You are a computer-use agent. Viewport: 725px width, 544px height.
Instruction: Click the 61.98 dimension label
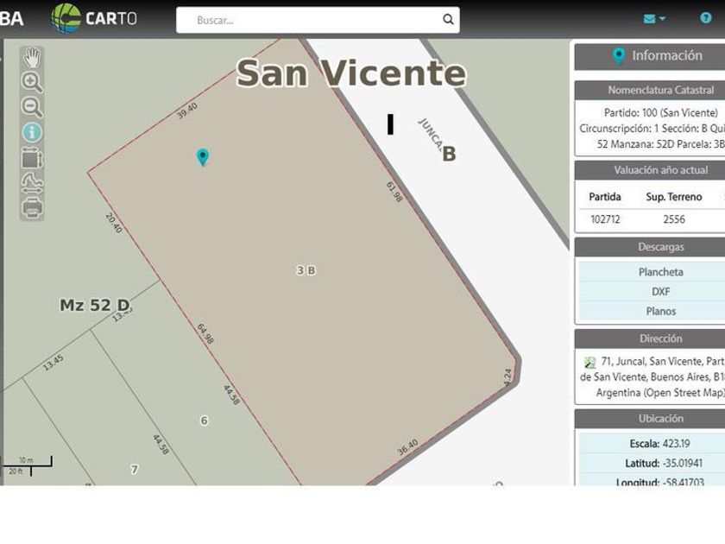394,192
